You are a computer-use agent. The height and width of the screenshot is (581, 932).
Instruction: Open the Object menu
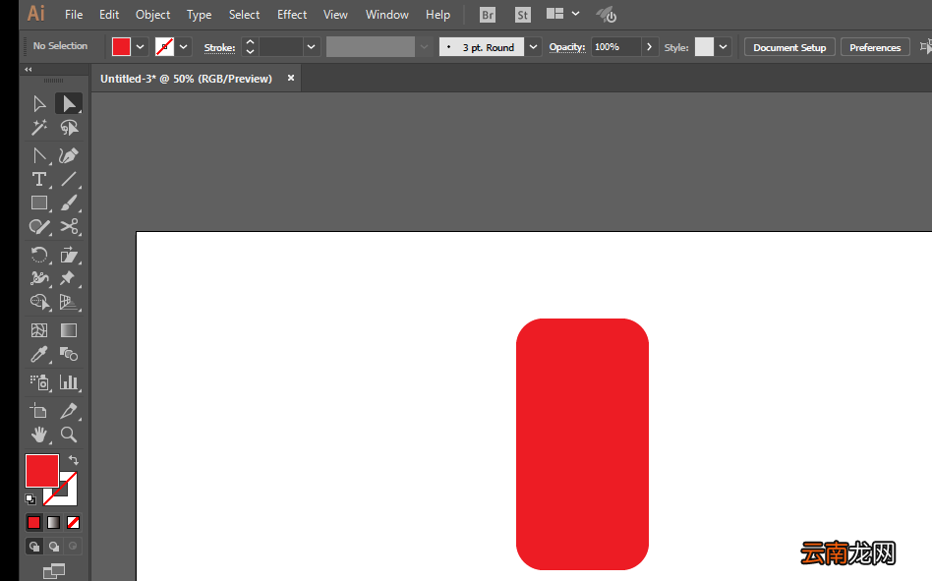click(x=152, y=15)
